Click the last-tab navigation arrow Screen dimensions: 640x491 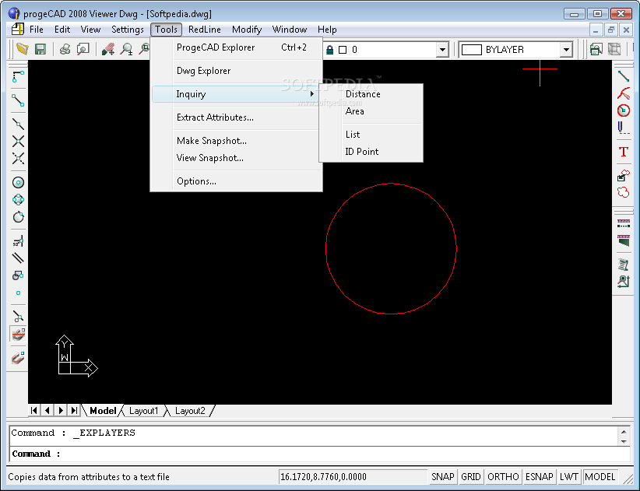[x=74, y=411]
